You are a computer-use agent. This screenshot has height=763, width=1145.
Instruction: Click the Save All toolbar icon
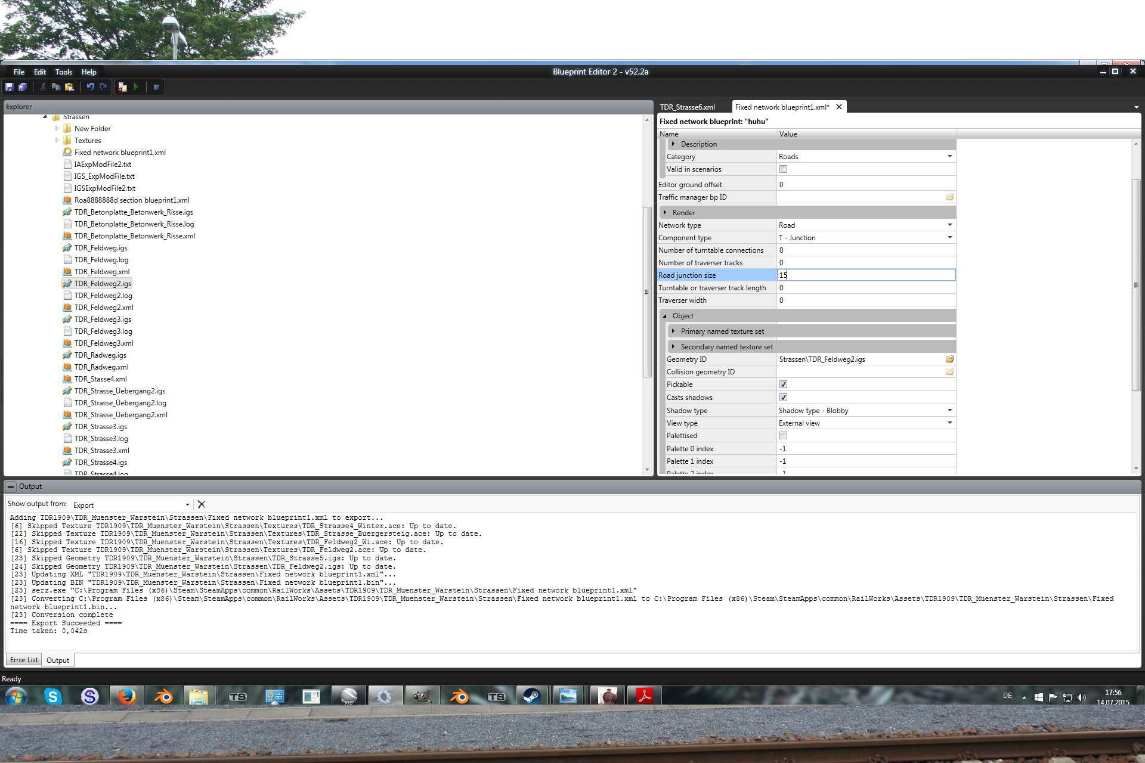pyautogui.click(x=23, y=87)
